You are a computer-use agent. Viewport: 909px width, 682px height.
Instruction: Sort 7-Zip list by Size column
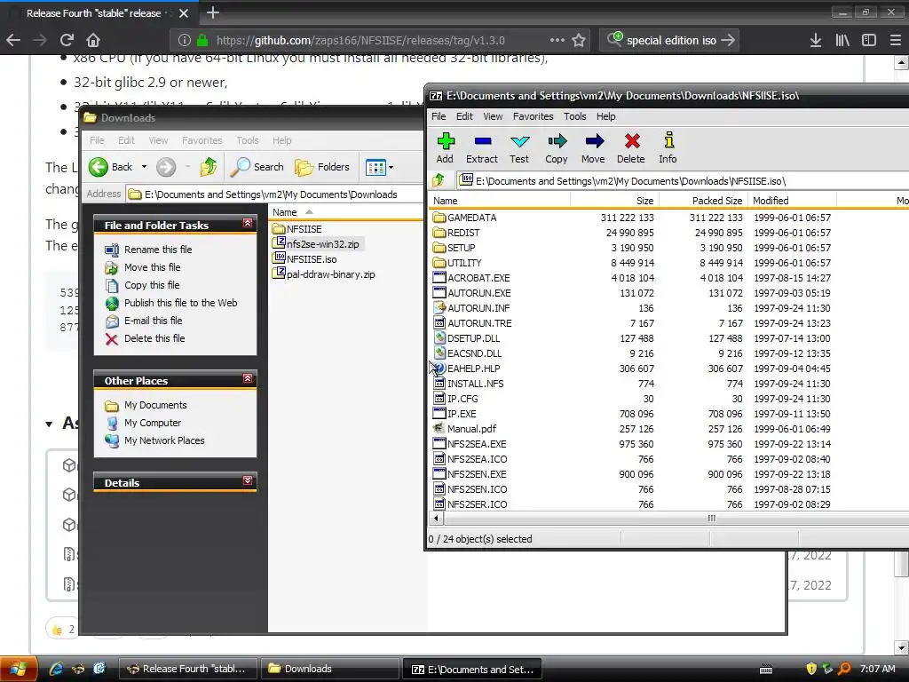point(614,201)
